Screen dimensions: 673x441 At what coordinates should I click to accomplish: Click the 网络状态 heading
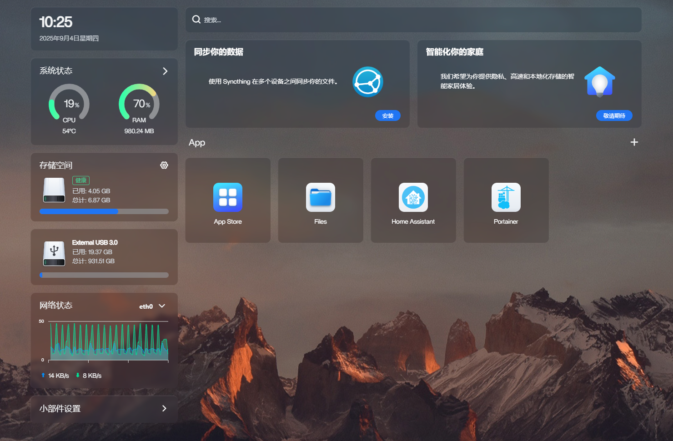point(56,305)
